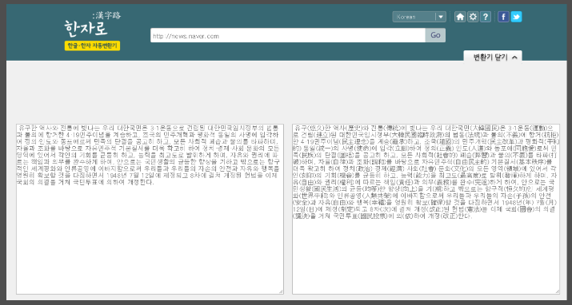Screen dimensions: 572x305
Task: Click inside the left Korean source text area
Action: click(x=150, y=209)
